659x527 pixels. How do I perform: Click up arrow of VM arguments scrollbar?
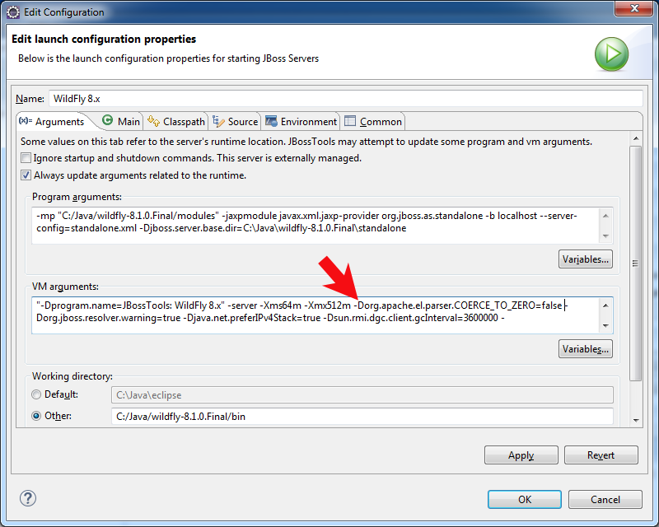point(605,305)
